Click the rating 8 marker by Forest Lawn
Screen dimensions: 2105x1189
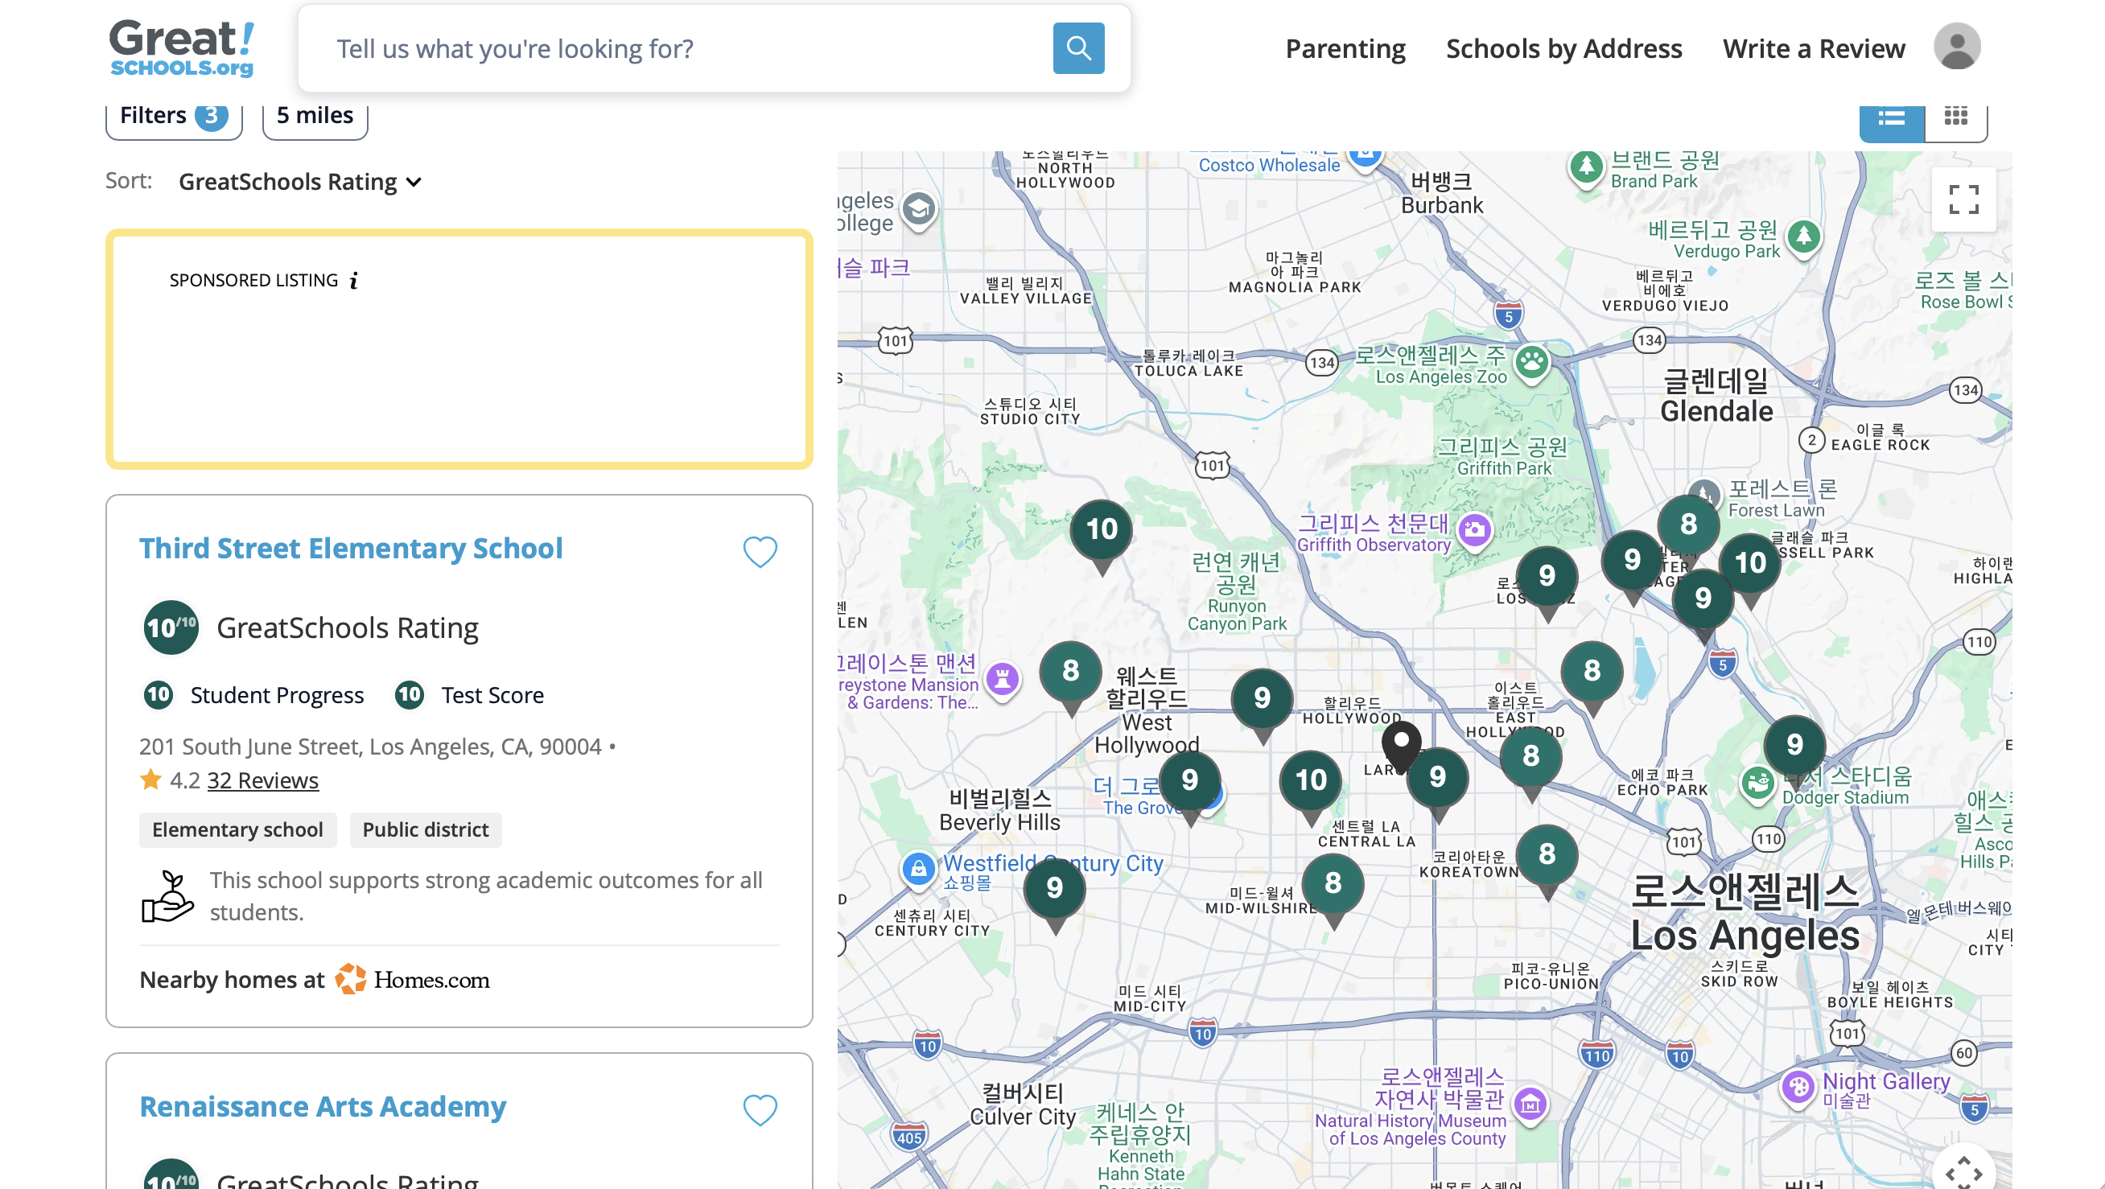point(1688,525)
